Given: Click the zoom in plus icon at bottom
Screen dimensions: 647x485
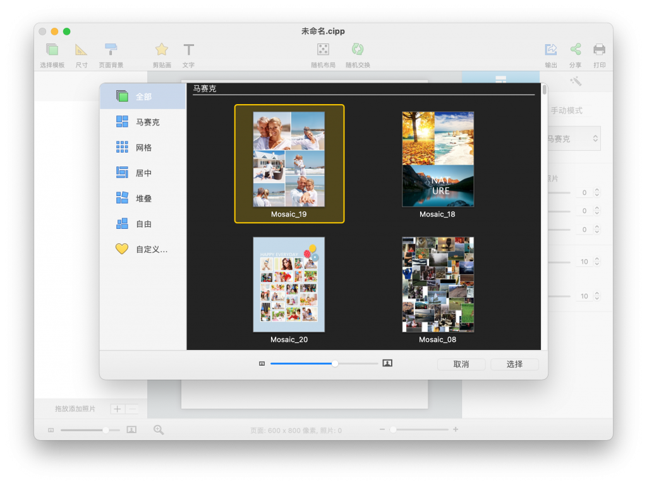Looking at the screenshot, I should (x=456, y=429).
